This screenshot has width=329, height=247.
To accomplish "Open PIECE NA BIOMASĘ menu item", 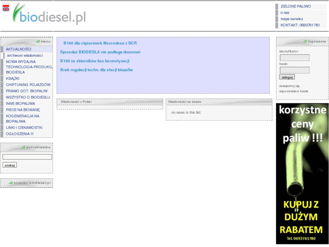I will coord(23,110).
